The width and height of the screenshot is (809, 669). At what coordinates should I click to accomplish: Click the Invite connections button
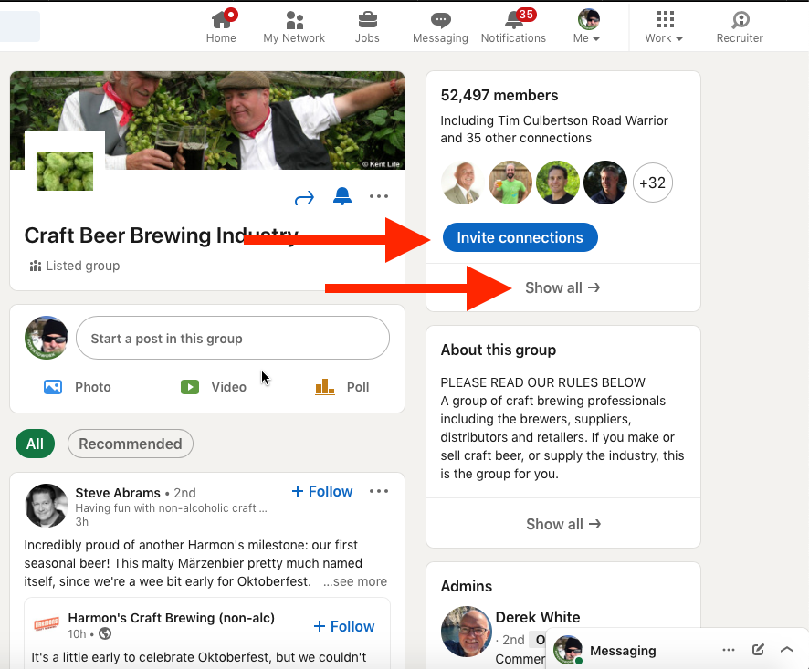[x=520, y=237]
